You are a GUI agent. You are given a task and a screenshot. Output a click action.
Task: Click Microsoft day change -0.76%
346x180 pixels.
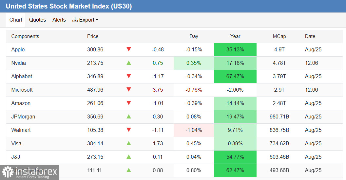(194, 90)
